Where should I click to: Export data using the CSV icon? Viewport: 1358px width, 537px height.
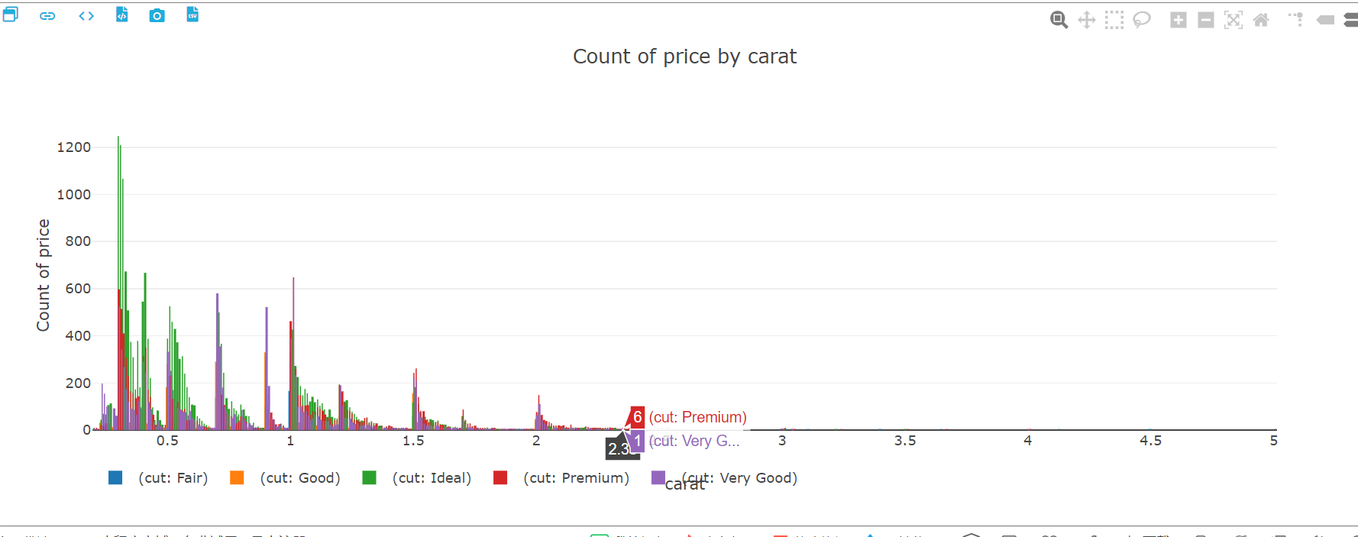click(x=192, y=15)
